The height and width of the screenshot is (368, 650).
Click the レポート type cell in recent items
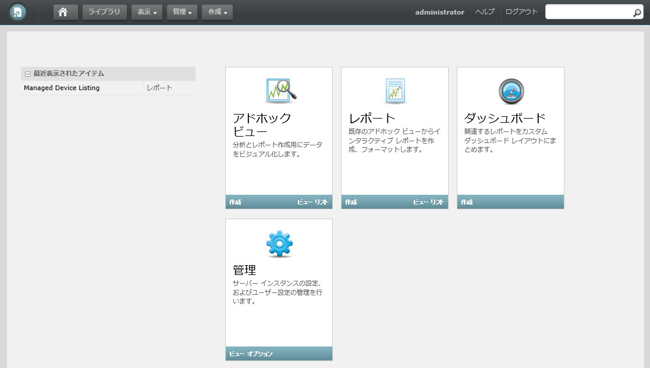pos(159,88)
